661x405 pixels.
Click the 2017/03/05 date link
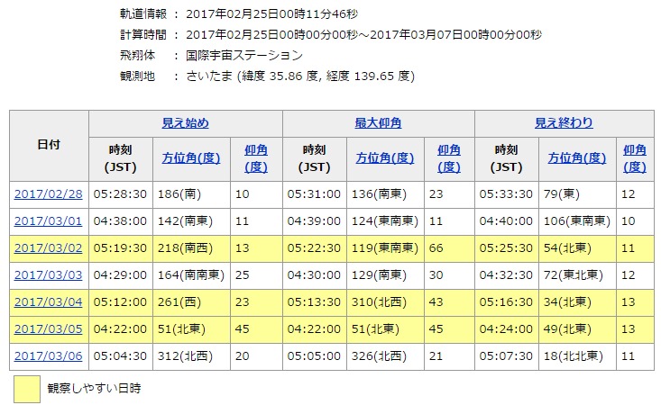point(48,328)
